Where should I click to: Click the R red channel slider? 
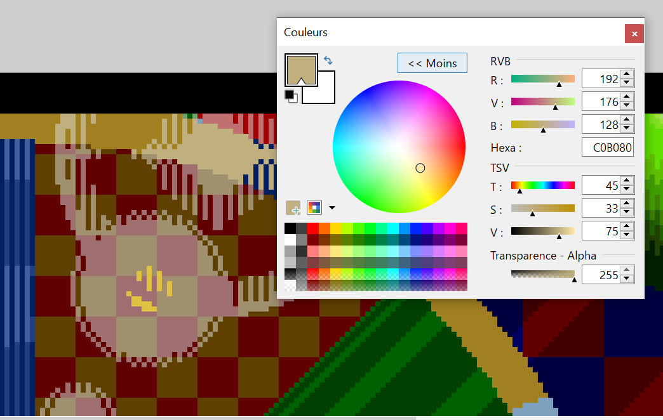(x=543, y=79)
